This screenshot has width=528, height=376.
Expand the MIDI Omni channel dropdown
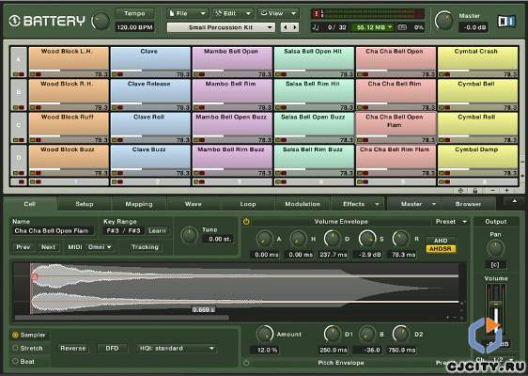[x=100, y=247]
